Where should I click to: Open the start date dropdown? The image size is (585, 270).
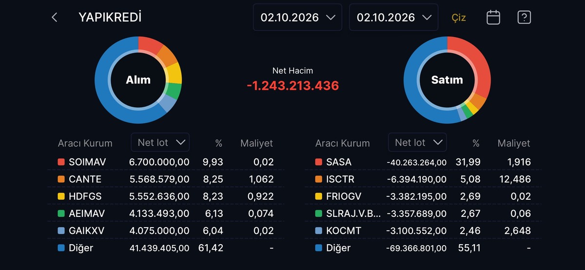click(x=297, y=18)
